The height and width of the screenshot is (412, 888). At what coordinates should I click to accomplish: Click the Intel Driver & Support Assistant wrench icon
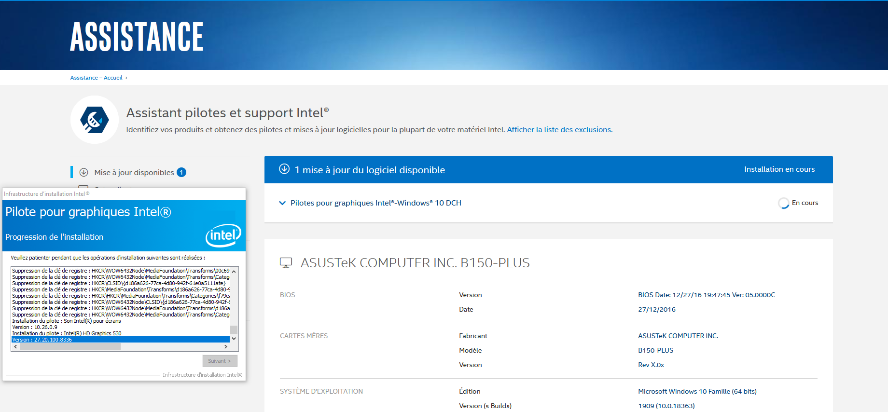[x=95, y=120]
